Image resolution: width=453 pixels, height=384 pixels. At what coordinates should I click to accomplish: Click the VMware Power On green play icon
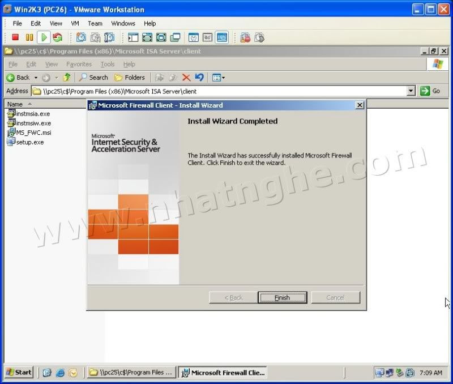44,37
